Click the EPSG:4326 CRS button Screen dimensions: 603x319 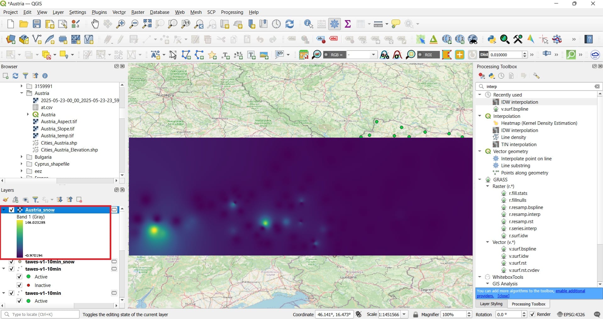[571, 314]
